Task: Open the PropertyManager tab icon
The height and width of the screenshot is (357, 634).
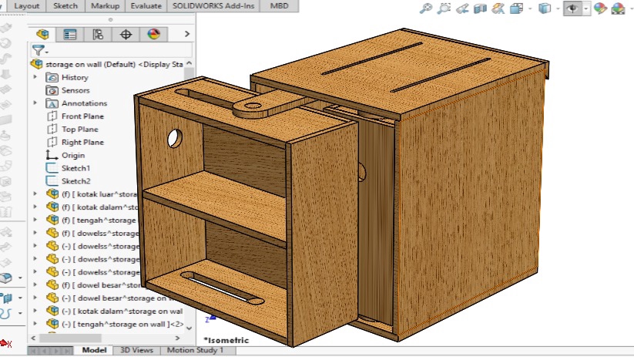Action: 70,35
